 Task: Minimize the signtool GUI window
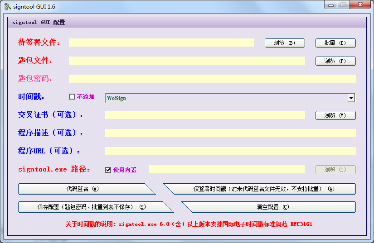pos(332,5)
